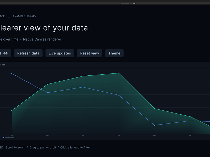The height and width of the screenshot is (157, 210).
Task: Click the Refresh data button
Action: coord(28,53)
